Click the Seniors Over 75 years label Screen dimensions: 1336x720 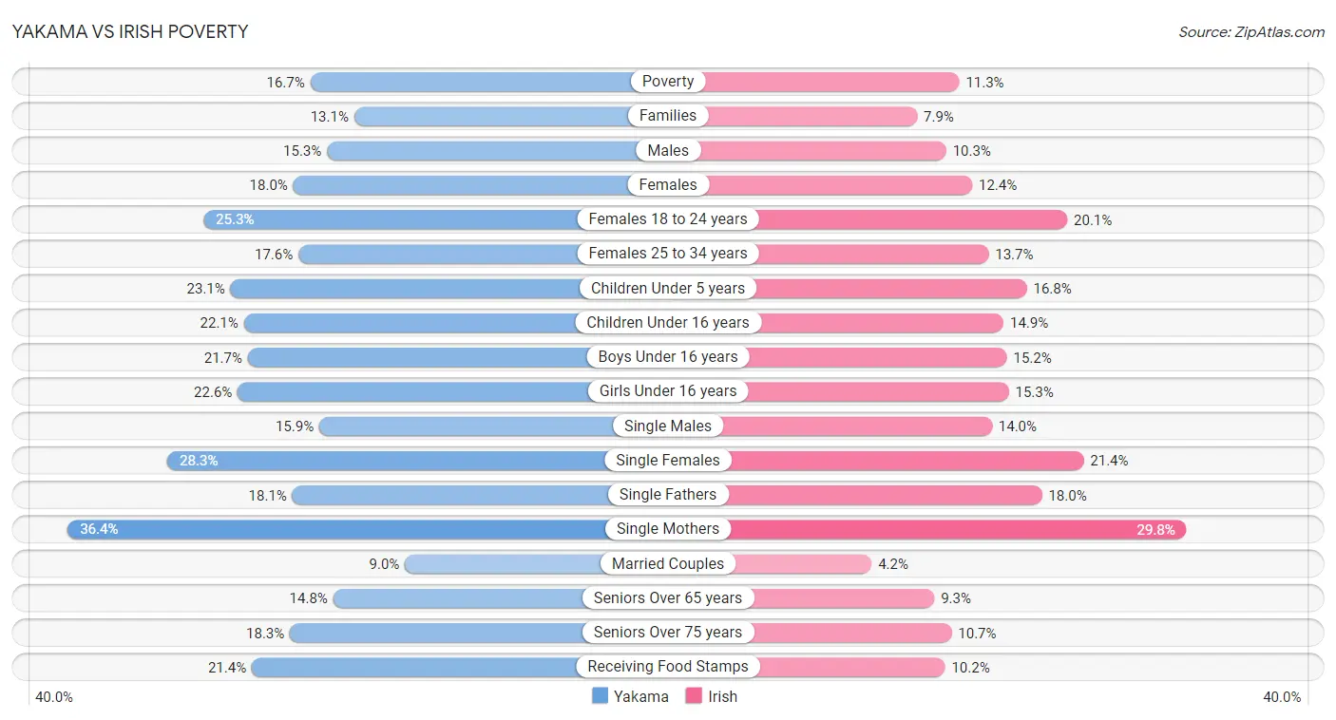(668, 633)
